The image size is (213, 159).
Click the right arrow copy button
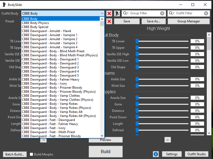click(43, 140)
